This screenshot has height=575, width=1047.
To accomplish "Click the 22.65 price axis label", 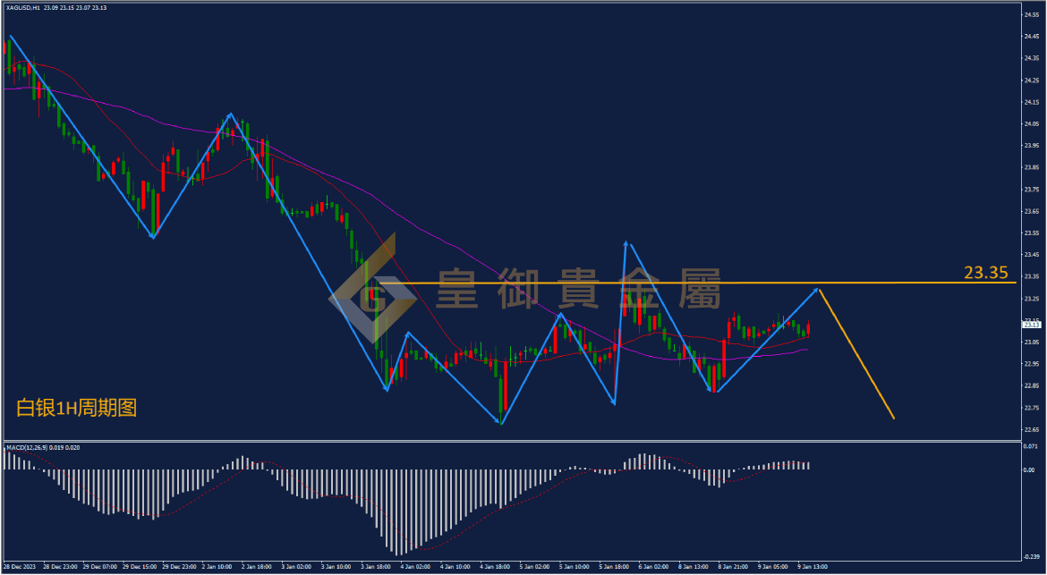I will click(x=1031, y=429).
